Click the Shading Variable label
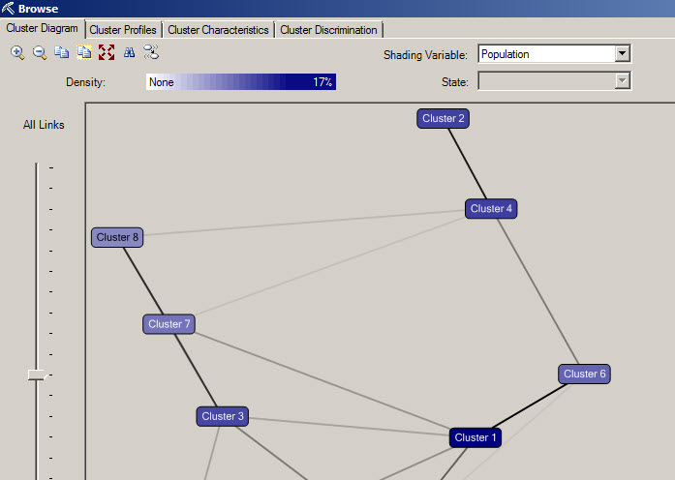This screenshot has height=480, width=675. [x=425, y=55]
